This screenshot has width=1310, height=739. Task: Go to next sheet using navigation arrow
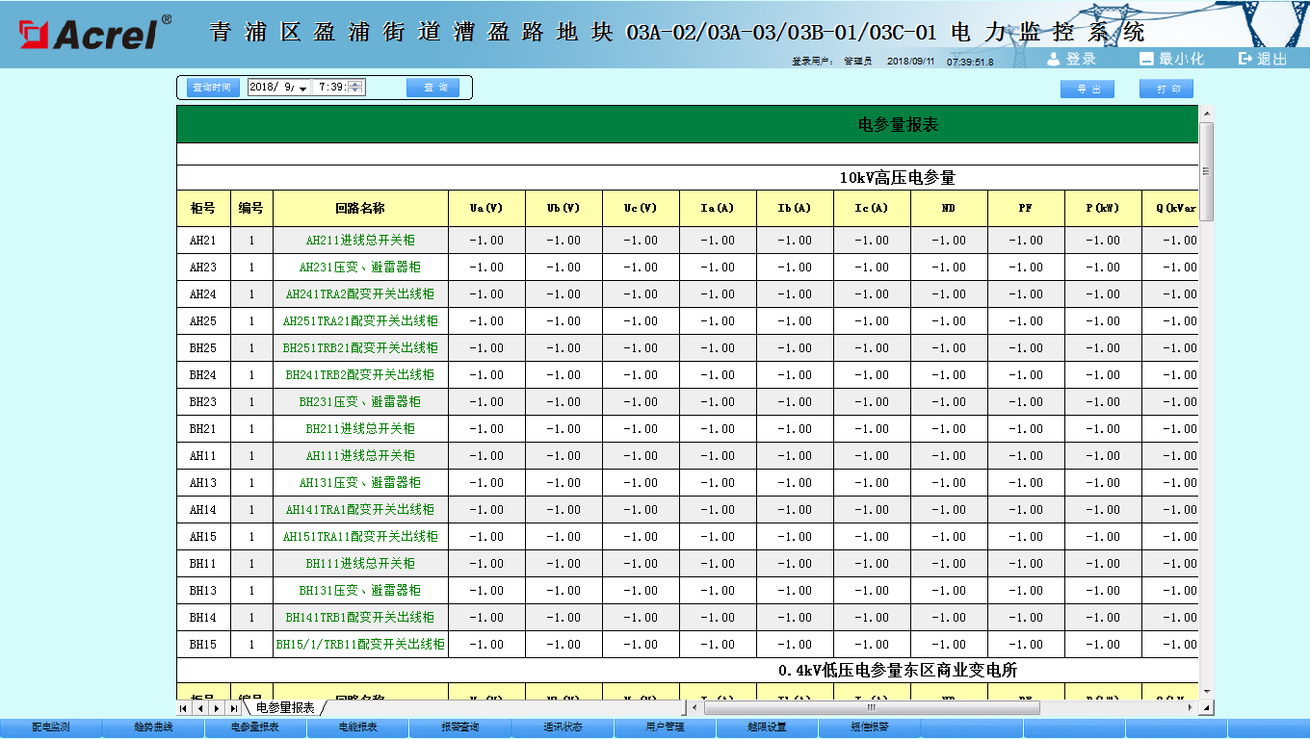pyautogui.click(x=217, y=708)
